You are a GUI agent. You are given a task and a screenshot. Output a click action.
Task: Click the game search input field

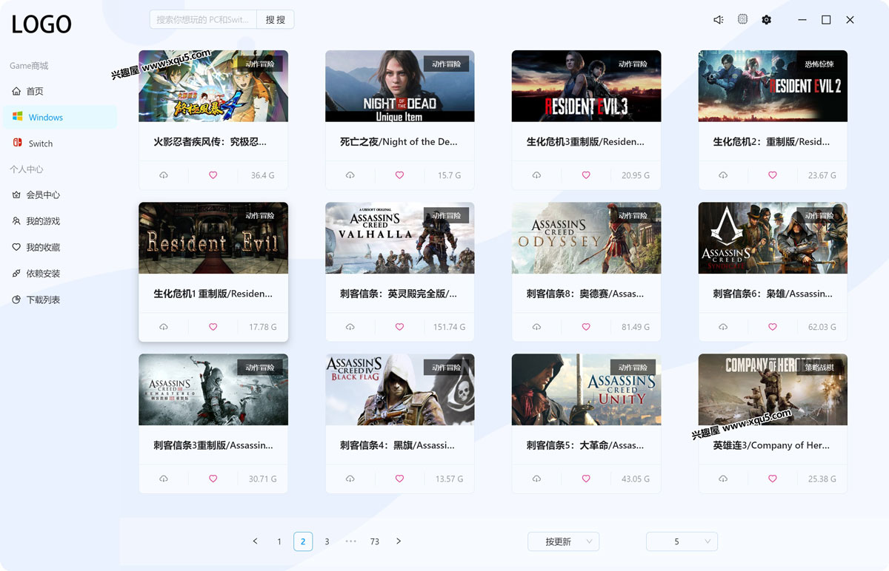(203, 20)
